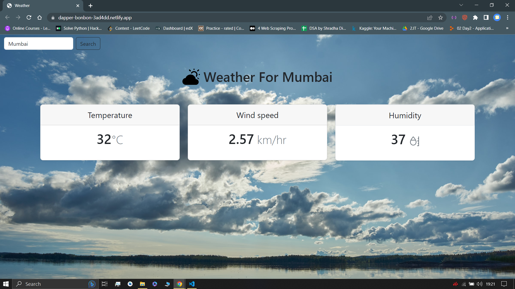
Task: Open the Chrome three-dot menu
Action: 507,17
